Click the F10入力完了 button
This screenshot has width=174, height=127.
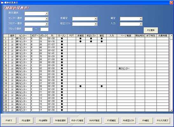pos(163,120)
